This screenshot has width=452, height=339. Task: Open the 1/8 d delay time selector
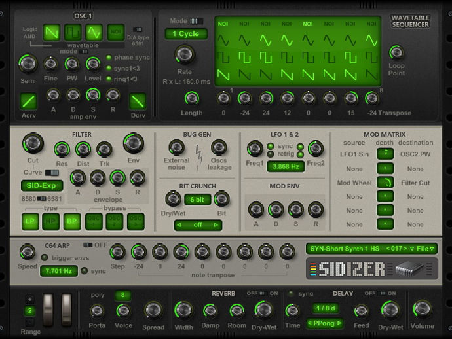click(326, 308)
